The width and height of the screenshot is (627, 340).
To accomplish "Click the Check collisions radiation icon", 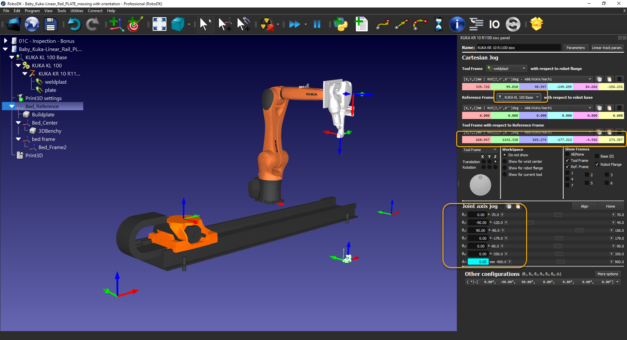I will tap(267, 25).
